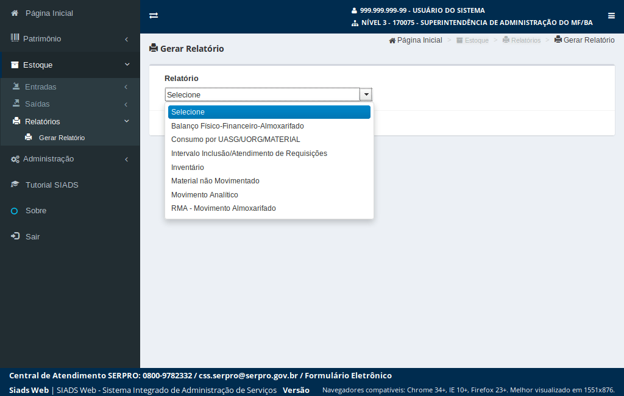Collapse the Estoque menu chevron
Screen dimensions: 624x396
(x=127, y=65)
